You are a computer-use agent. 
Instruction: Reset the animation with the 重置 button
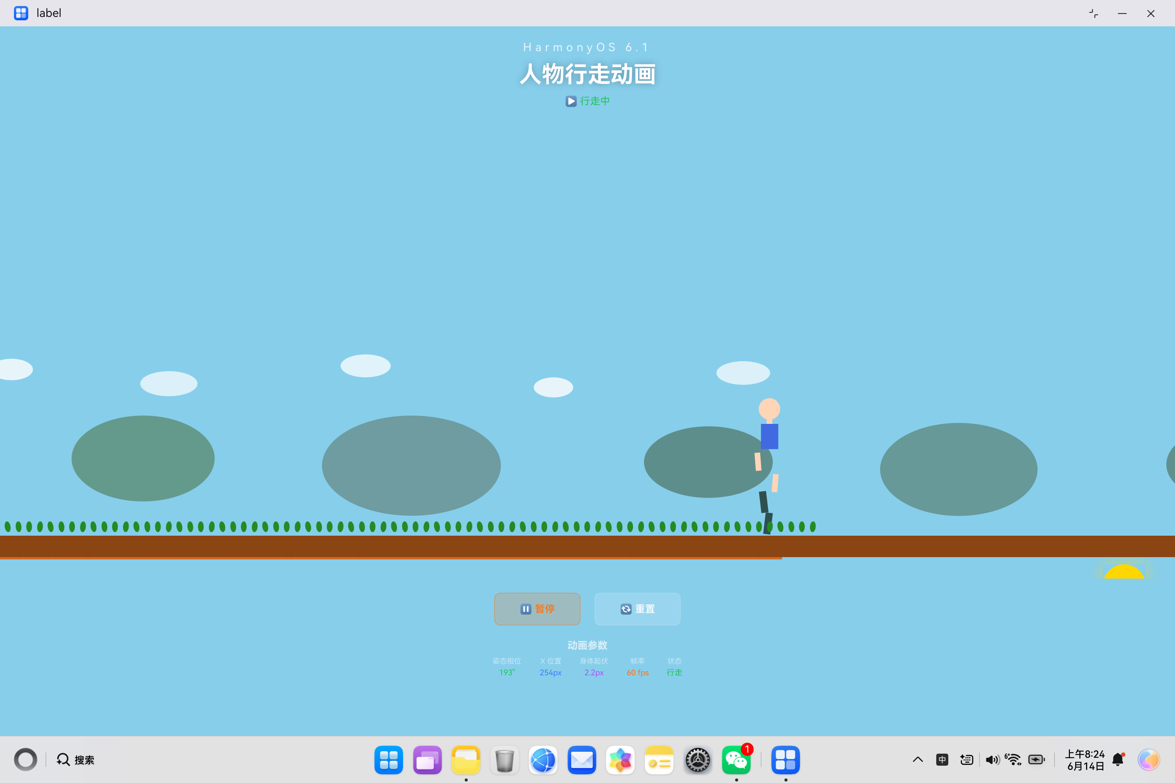[638, 609]
